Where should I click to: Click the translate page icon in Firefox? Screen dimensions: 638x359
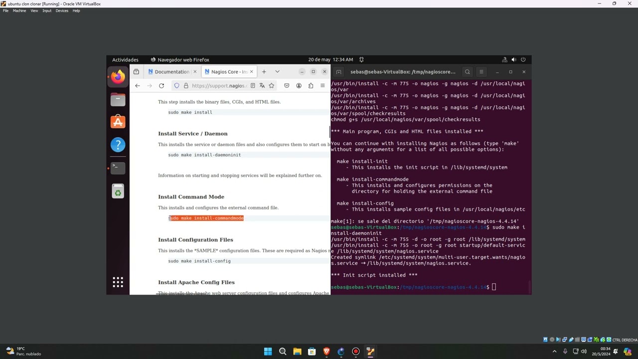tap(262, 86)
